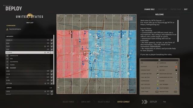
Task: Click the Unit Officer green icon in Key
Action: (158, 85)
